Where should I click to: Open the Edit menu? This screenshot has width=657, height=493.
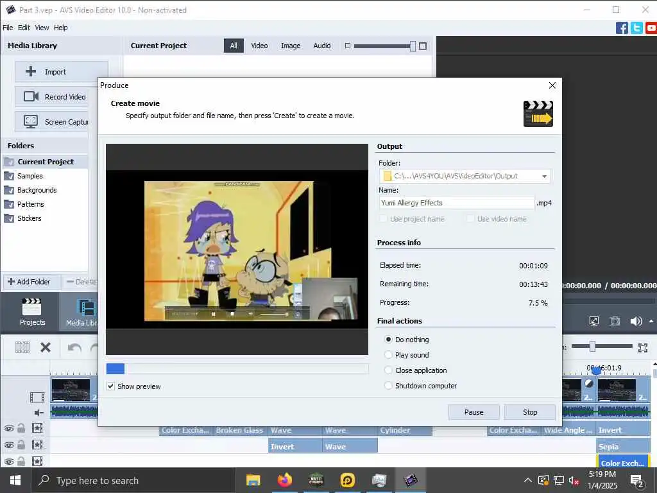coord(24,28)
